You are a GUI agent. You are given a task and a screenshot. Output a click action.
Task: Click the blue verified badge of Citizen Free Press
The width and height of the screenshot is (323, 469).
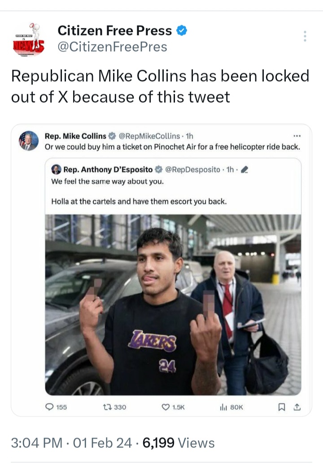pos(182,30)
